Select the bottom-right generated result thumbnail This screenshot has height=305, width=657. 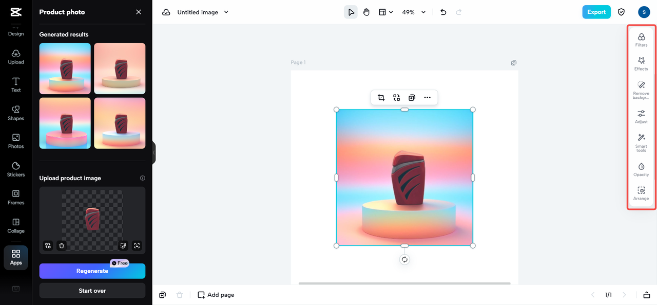click(x=120, y=123)
